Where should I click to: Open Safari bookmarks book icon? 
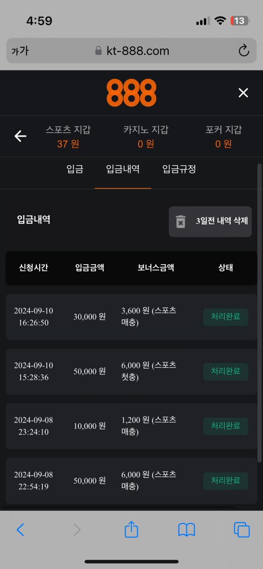point(186,530)
